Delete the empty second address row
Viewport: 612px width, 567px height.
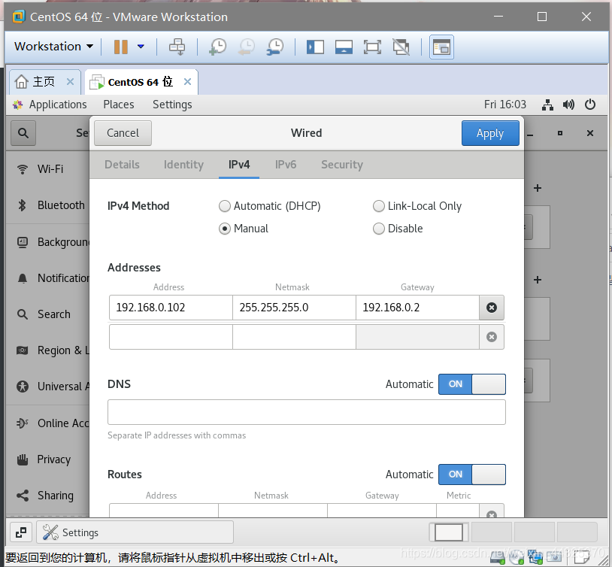click(x=492, y=337)
